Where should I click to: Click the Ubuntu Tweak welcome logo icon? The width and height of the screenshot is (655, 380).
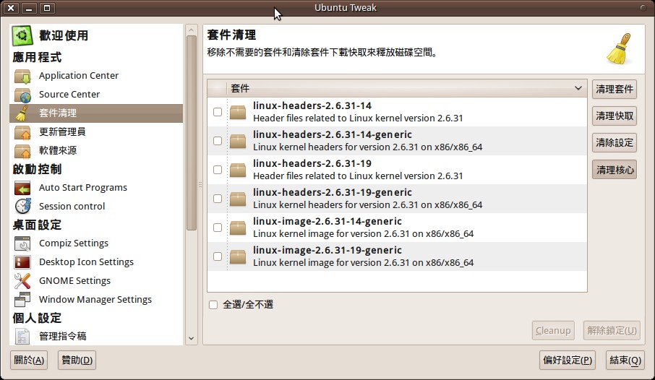tap(22, 35)
